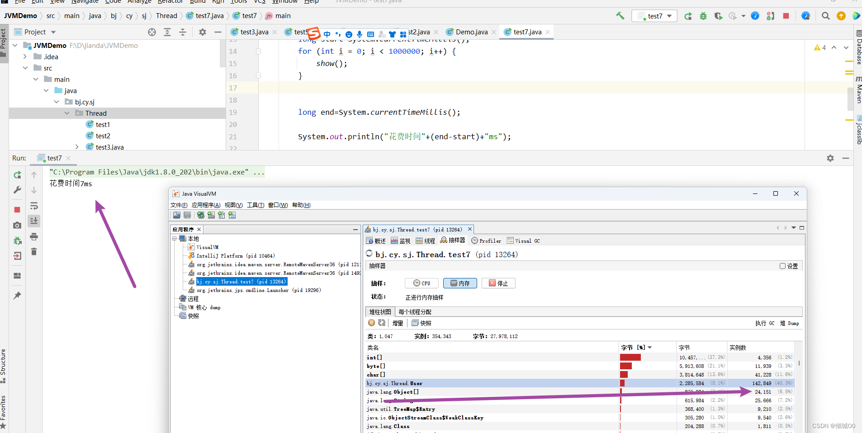Image resolution: width=862 pixels, height=433 pixels.
Task: Open Project panel options gear
Action: 203,32
